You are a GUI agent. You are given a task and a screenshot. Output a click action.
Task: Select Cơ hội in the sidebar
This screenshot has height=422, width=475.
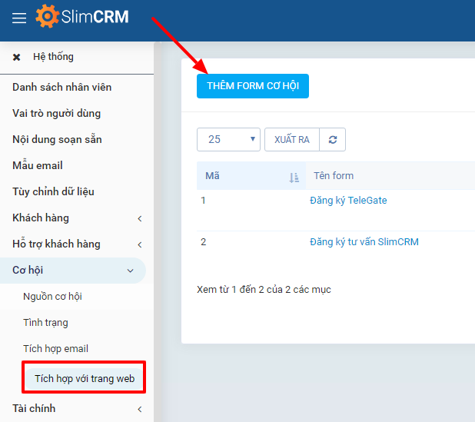(x=28, y=271)
